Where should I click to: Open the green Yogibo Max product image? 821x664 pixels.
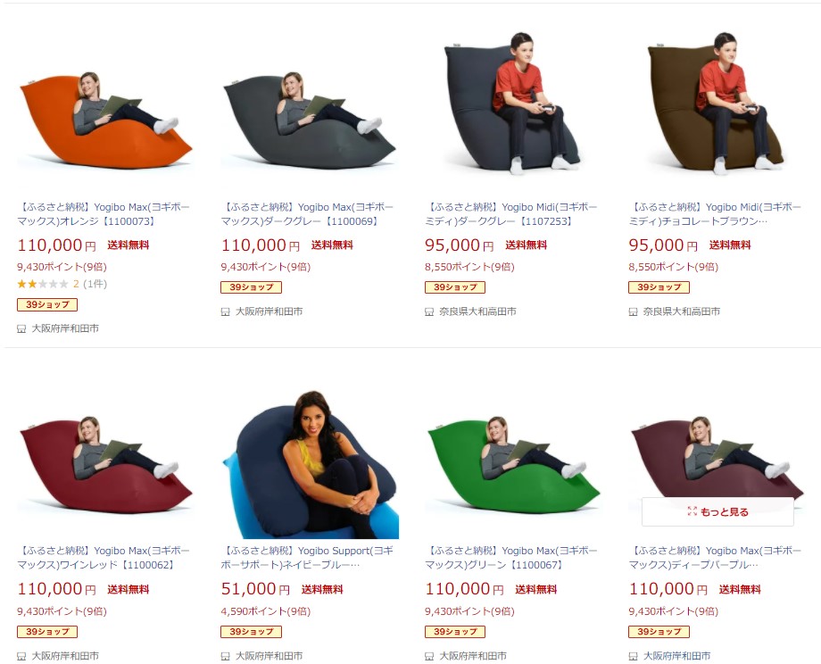512,452
